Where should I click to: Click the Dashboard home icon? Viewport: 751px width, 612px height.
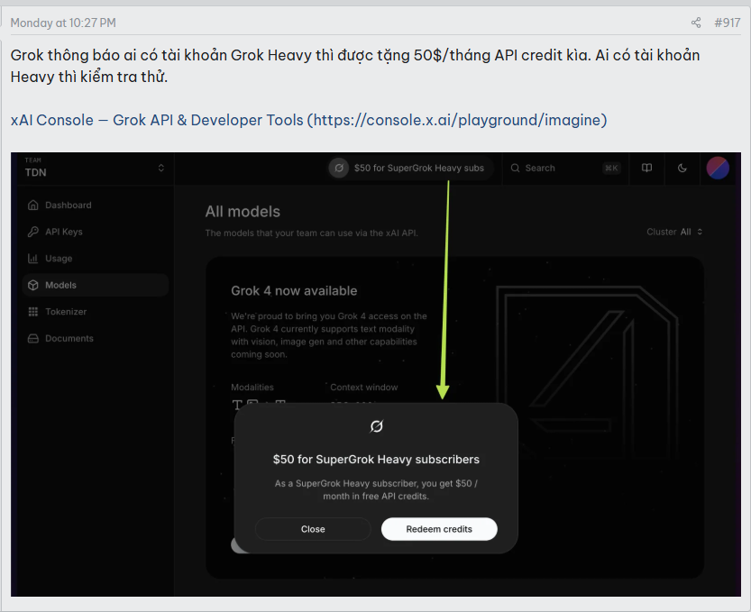(x=33, y=205)
